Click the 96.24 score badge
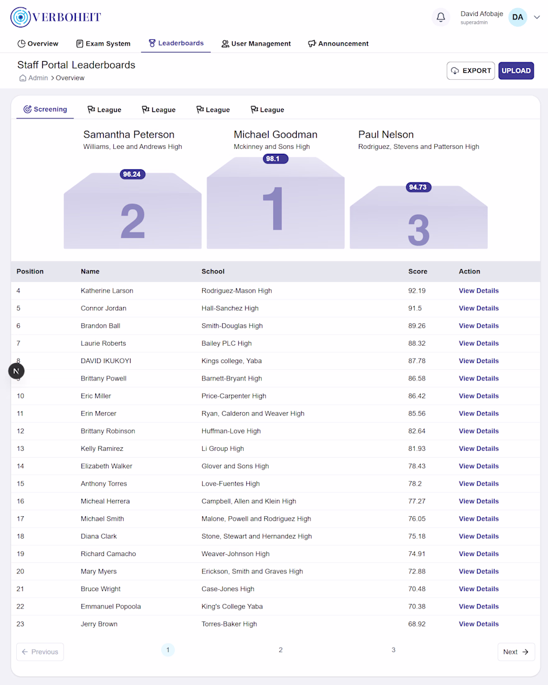The height and width of the screenshot is (685, 548). coord(132,174)
